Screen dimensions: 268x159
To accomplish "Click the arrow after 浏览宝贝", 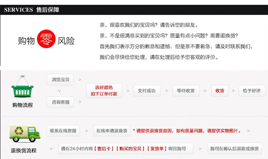I will (x=80, y=79).
